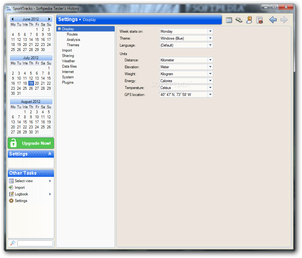Select July 31 in the calendar

[x=19, y=93]
